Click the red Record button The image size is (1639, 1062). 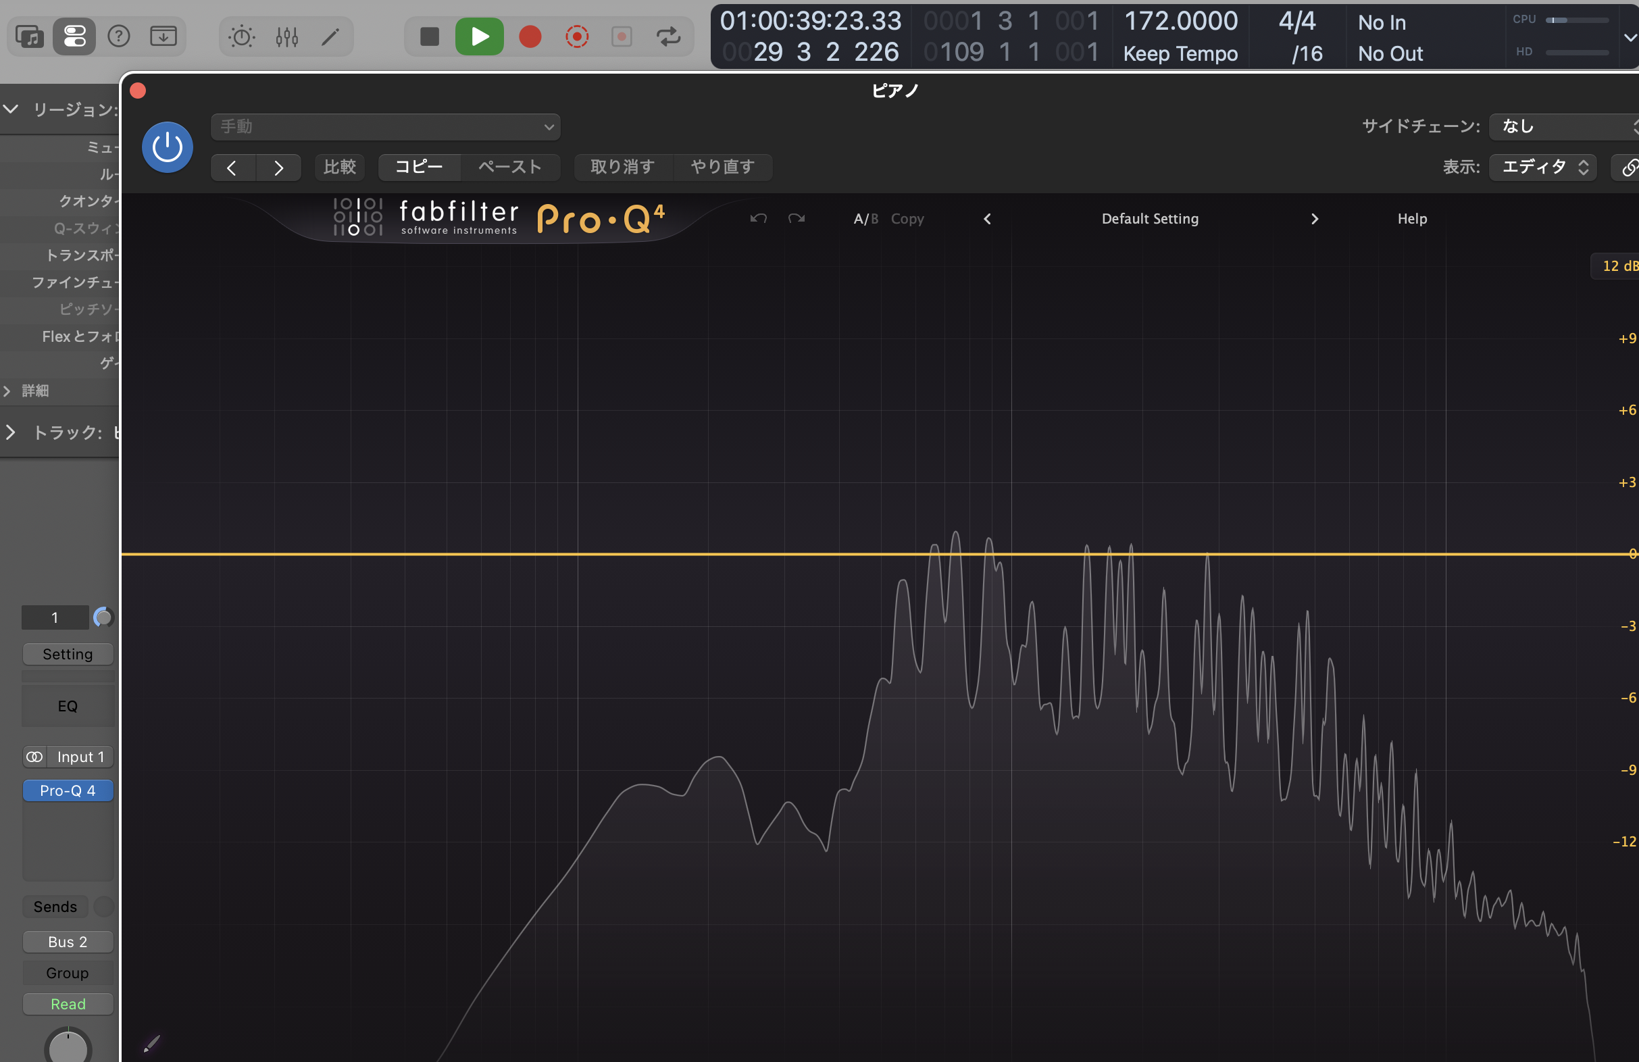530,36
